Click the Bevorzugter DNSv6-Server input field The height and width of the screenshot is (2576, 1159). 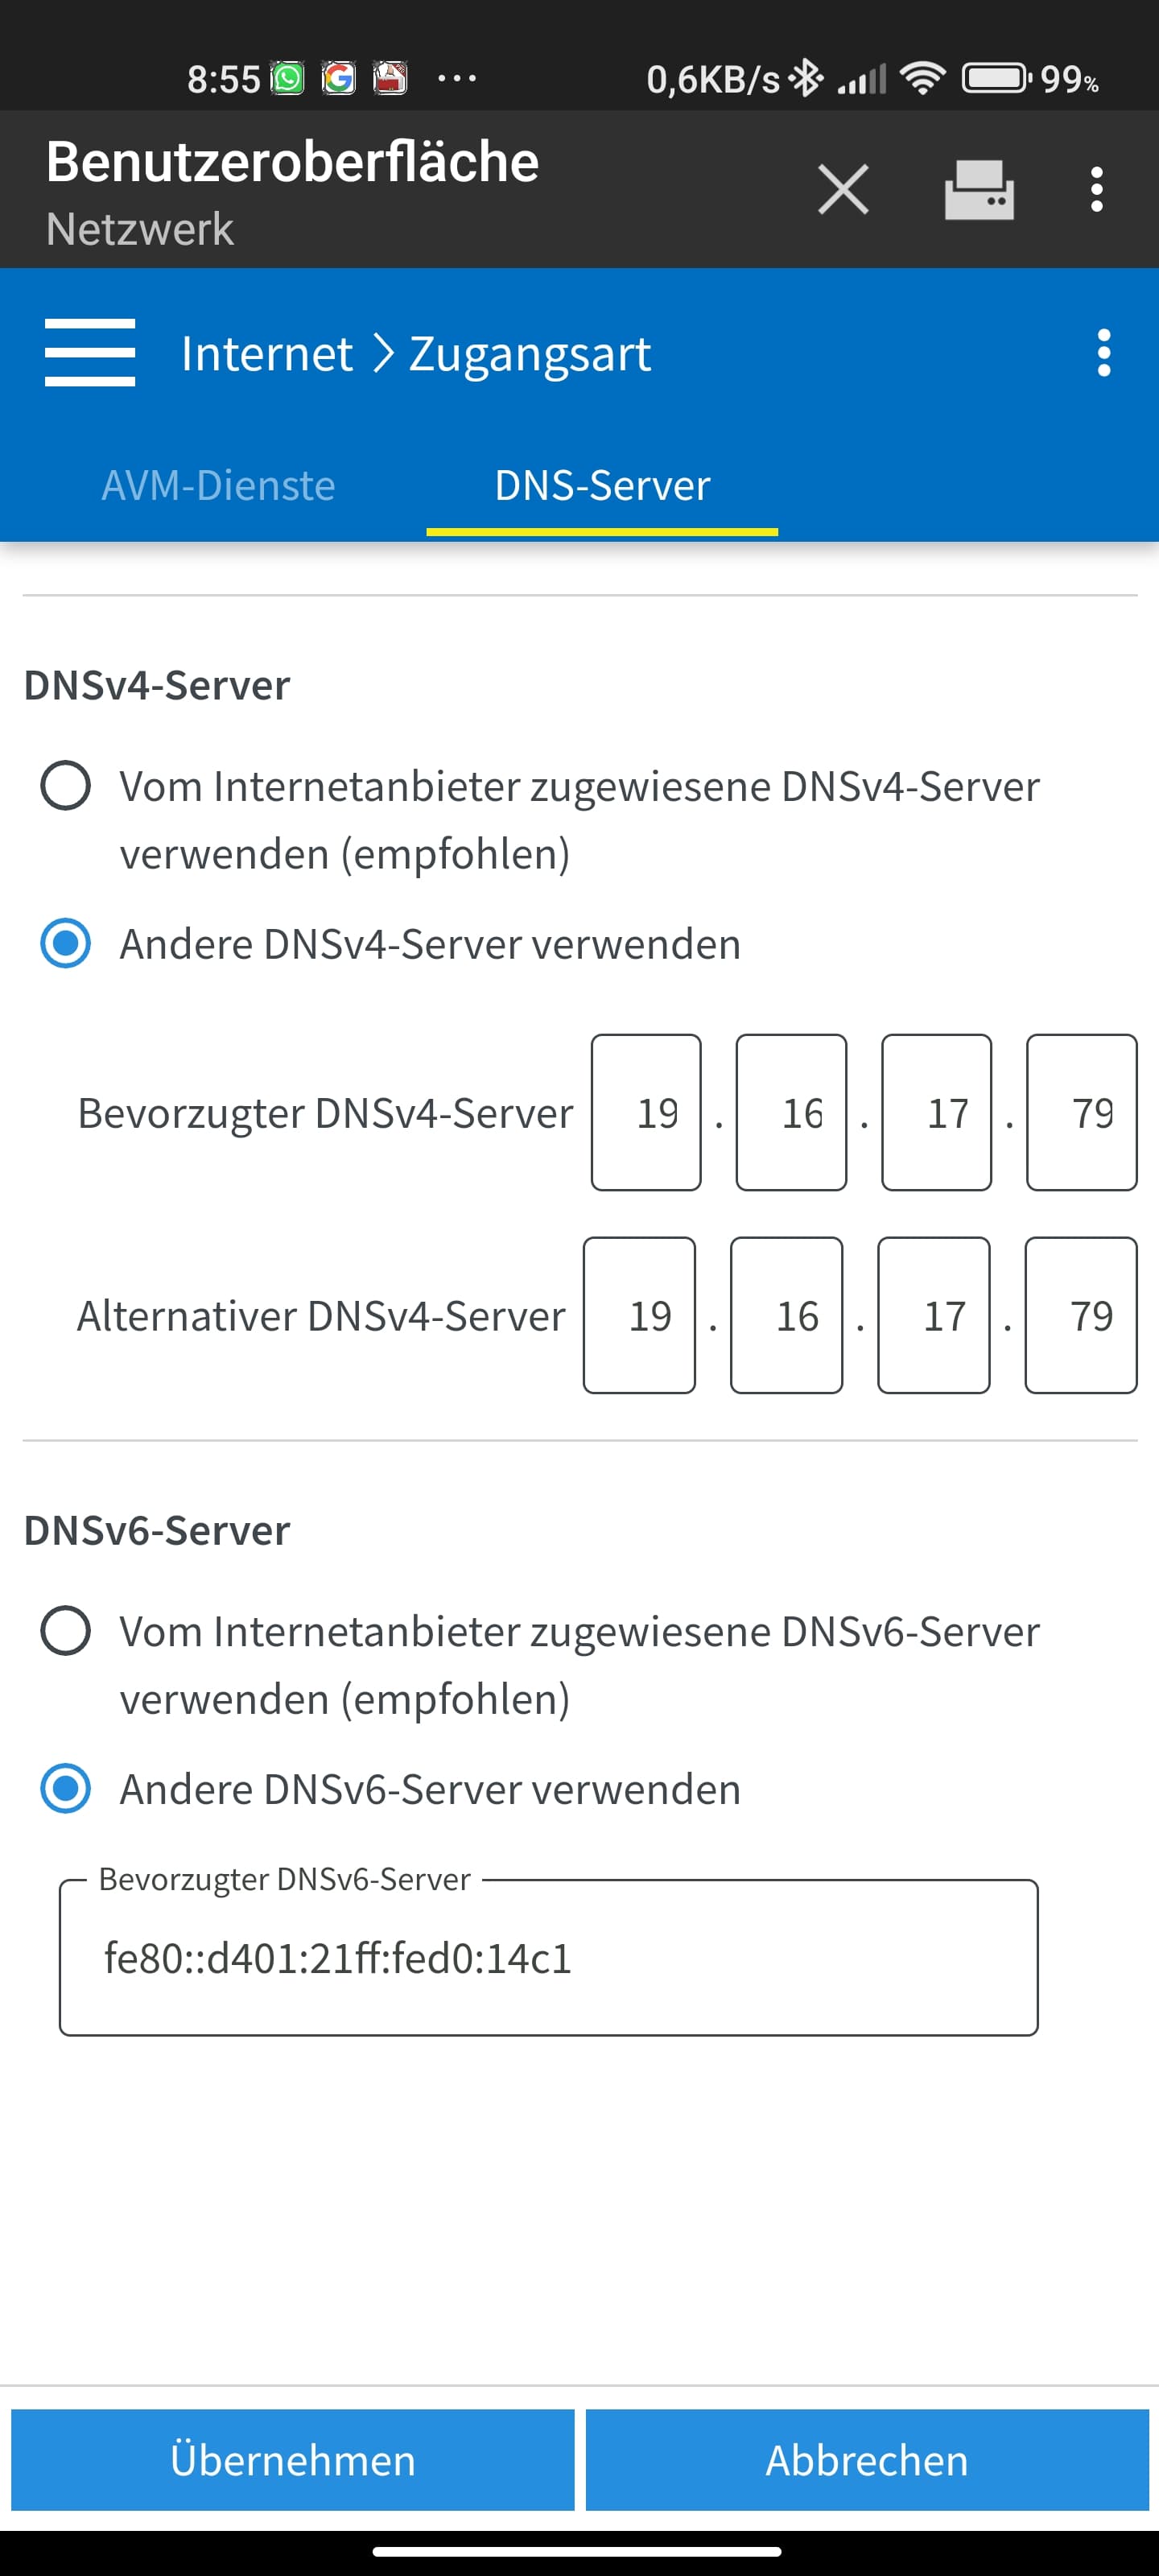click(x=548, y=1958)
